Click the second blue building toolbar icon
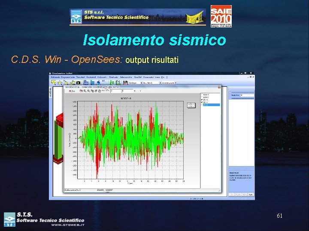 [92, 83]
